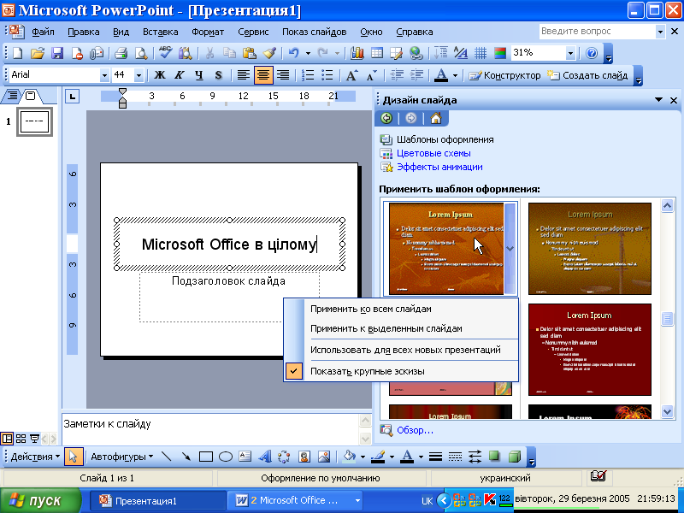The image size is (684, 513).
Task: Open the Эффекты анимации link
Action: [439, 167]
